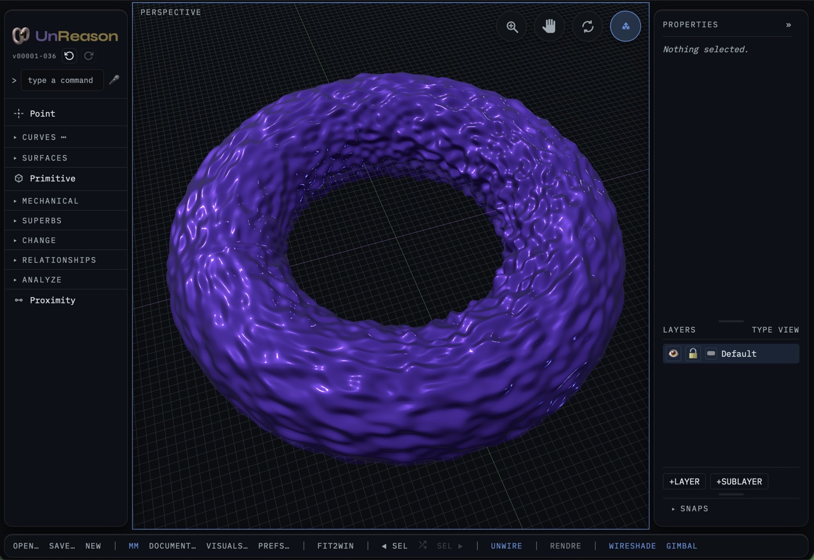This screenshot has height=560, width=814.
Task: Click the Proximity tool label
Action: pos(52,300)
